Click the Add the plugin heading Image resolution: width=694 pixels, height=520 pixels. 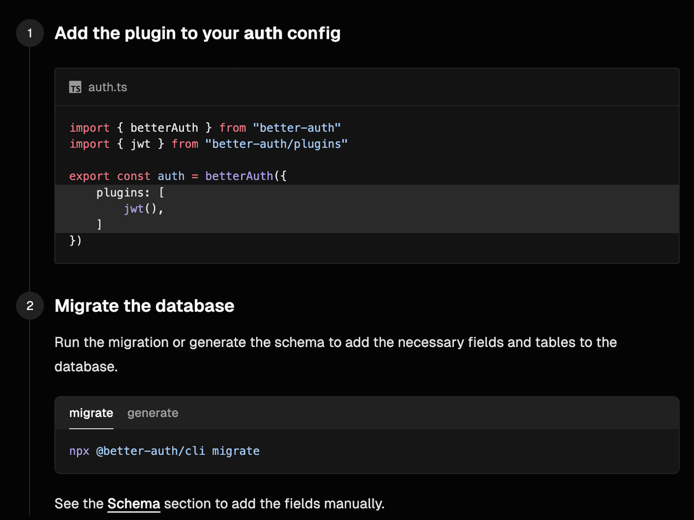click(x=198, y=33)
